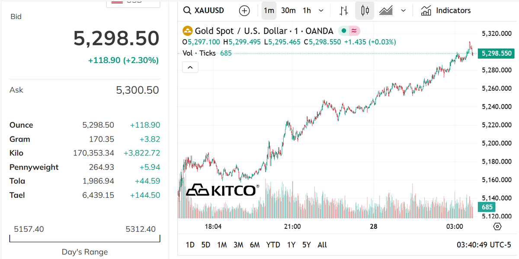Choose the Area chart style icon

pos(386,10)
